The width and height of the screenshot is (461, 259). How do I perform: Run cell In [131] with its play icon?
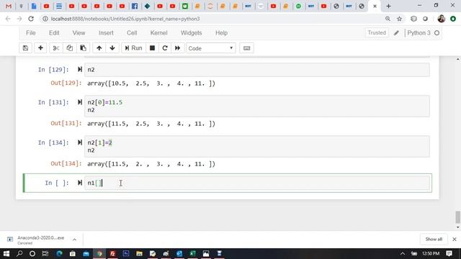[x=80, y=102]
